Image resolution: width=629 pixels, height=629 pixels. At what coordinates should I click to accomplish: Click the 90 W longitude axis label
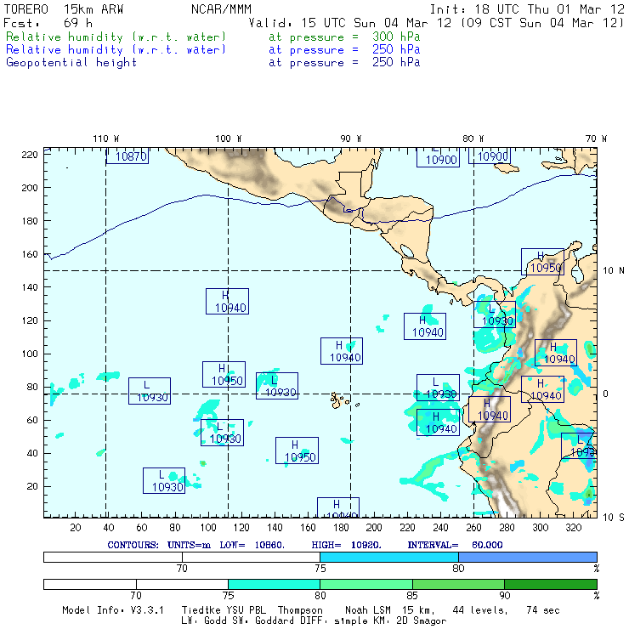(351, 139)
